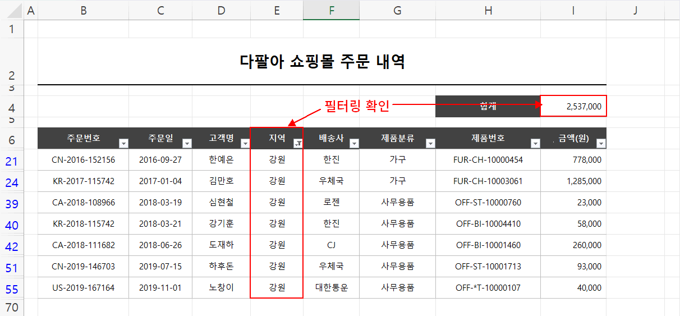Select column A header
Image resolution: width=680 pixels, height=316 pixels.
(31, 10)
